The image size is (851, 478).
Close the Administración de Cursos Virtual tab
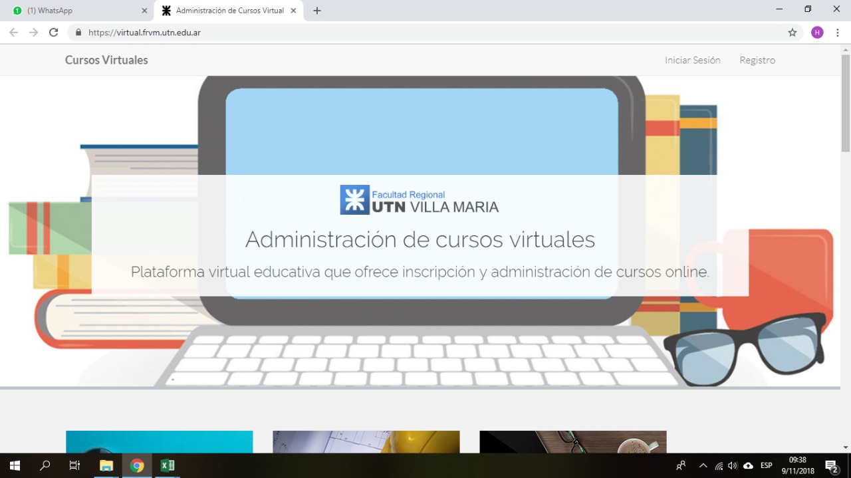(293, 11)
